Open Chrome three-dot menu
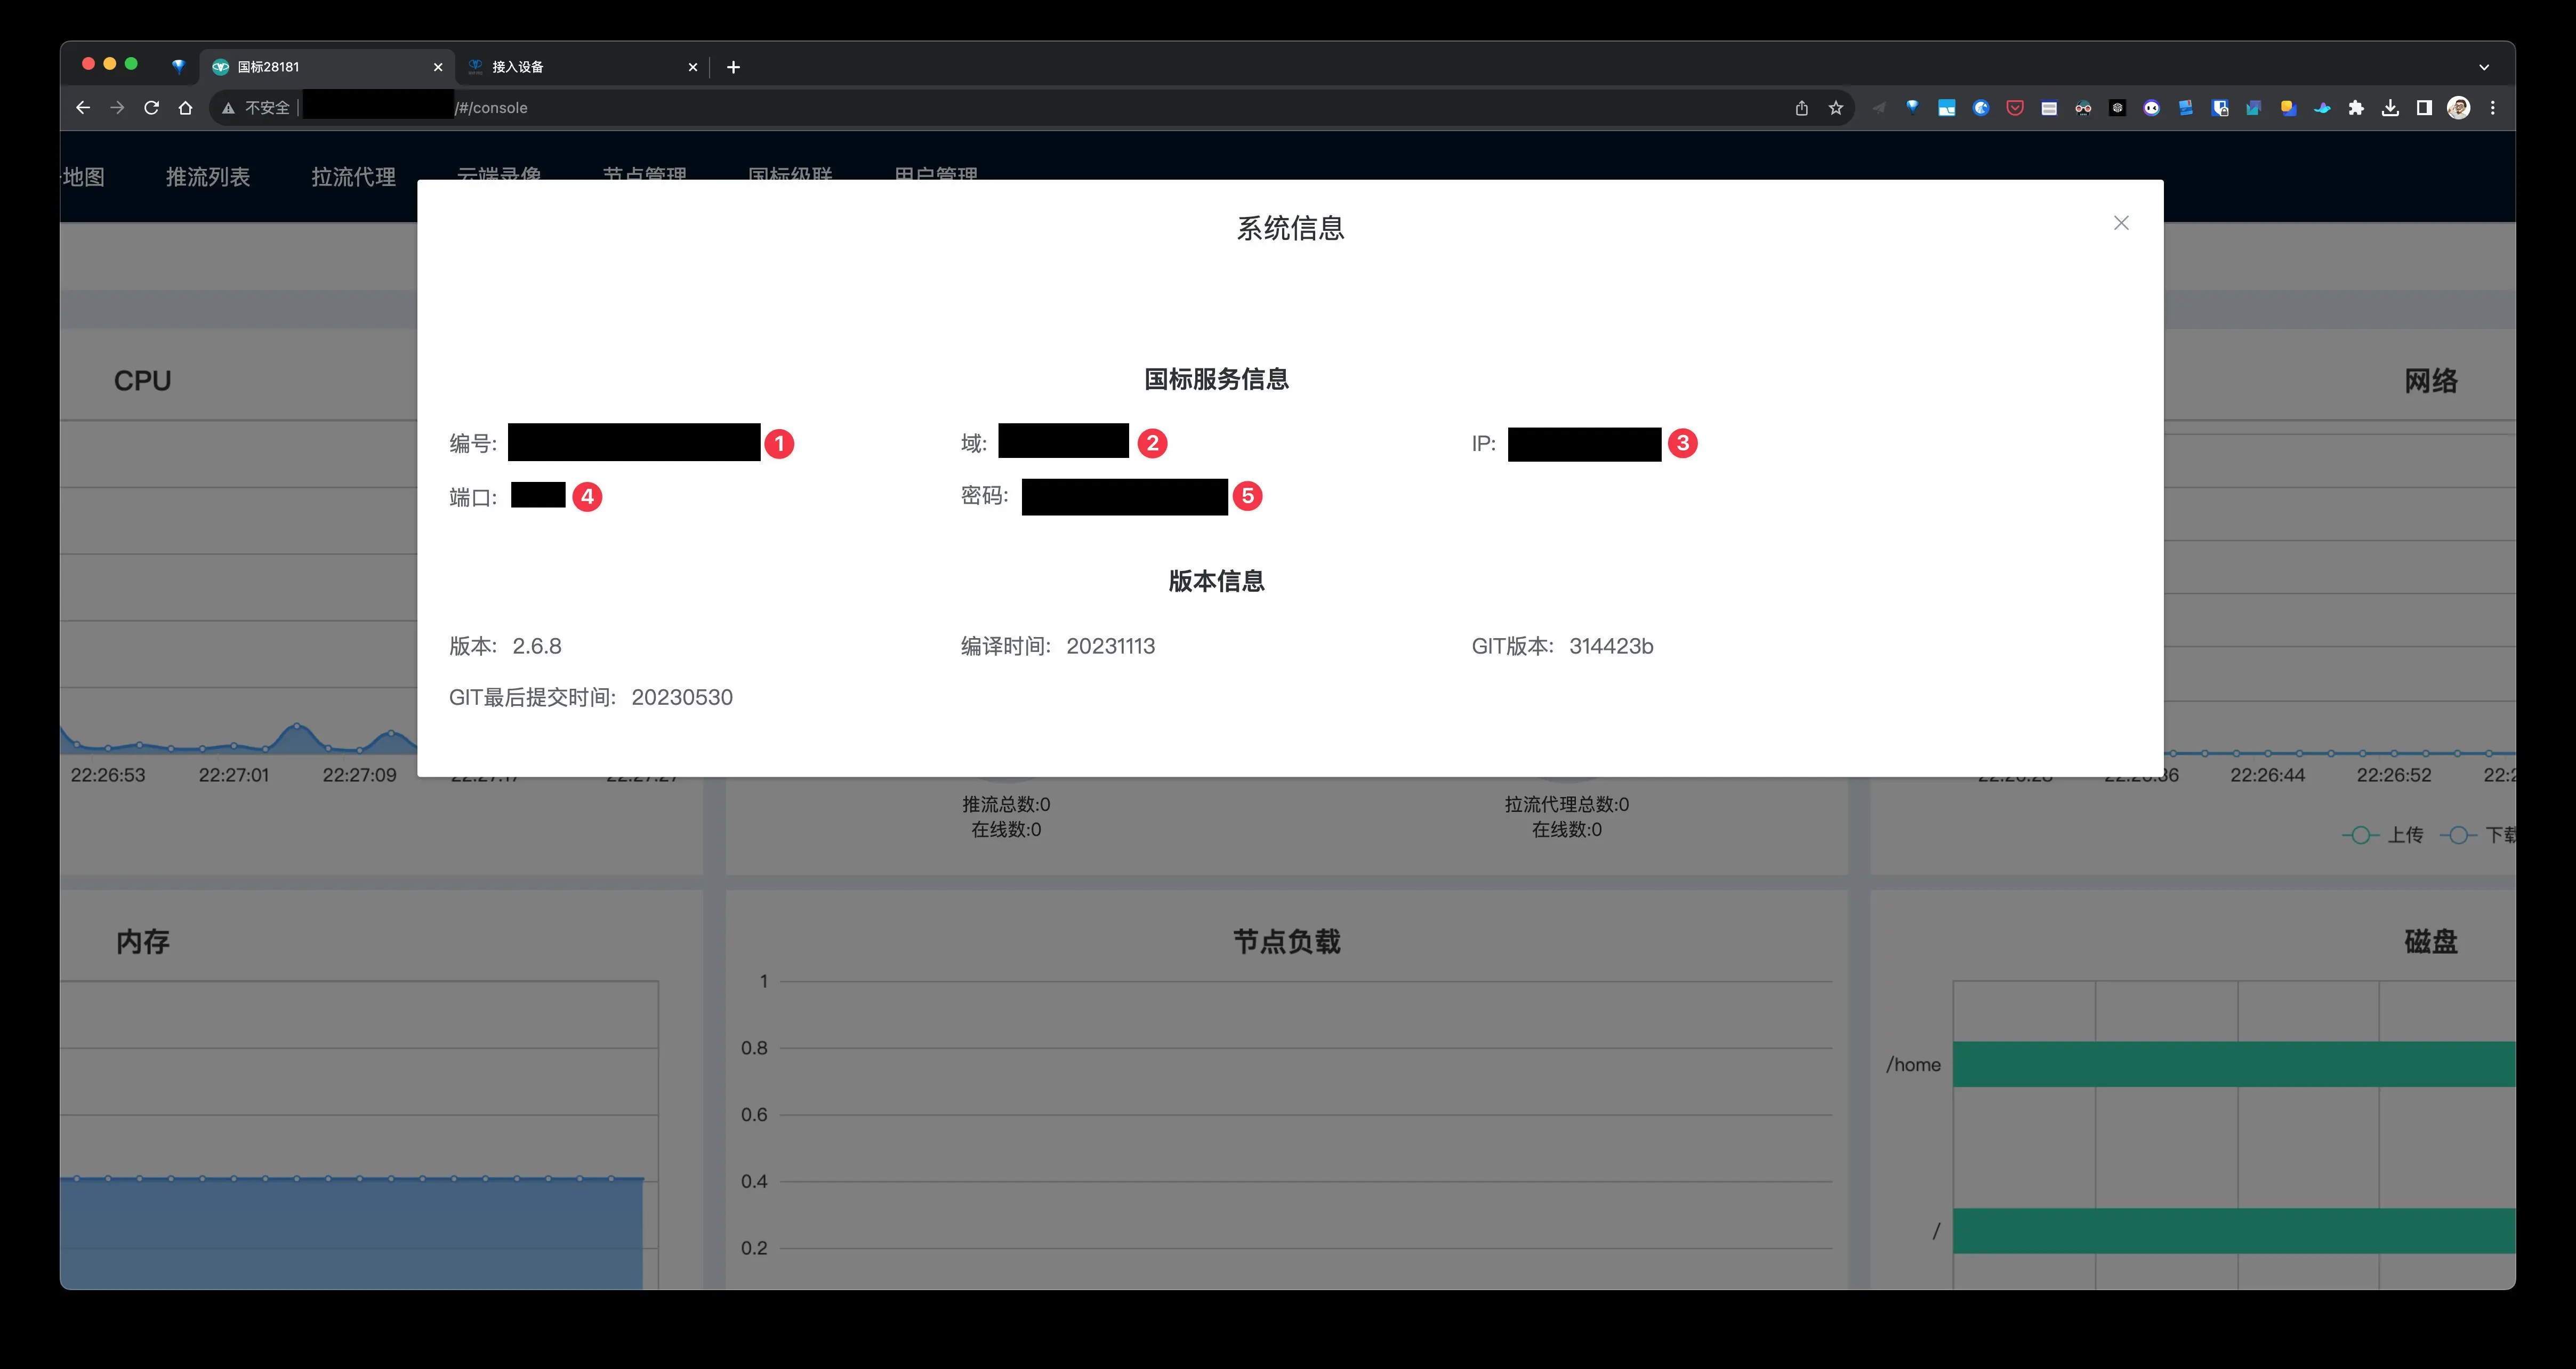The width and height of the screenshot is (2576, 1369). tap(2492, 108)
